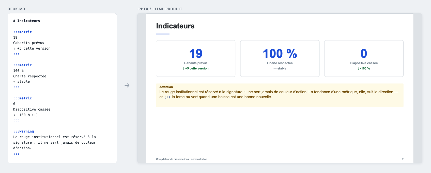
Task: Select the "# Indicateurs" heading line in deck.md
Action: 27,21
